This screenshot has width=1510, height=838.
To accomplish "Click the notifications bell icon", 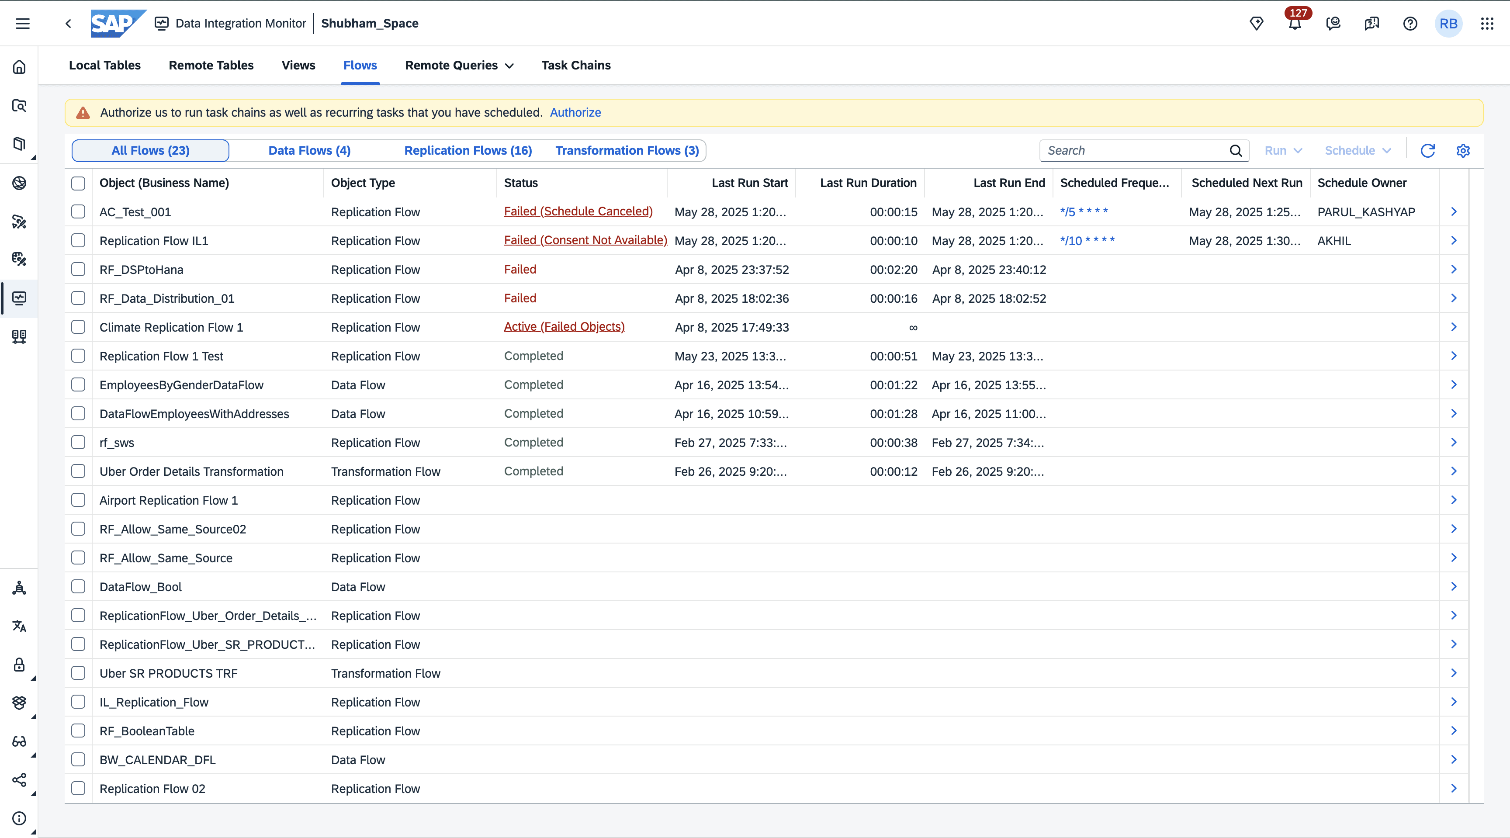I will [x=1294, y=24].
